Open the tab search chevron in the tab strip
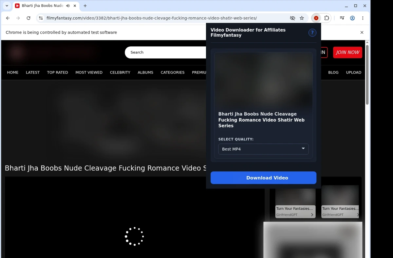The width and height of the screenshot is (393, 258). 7,6
